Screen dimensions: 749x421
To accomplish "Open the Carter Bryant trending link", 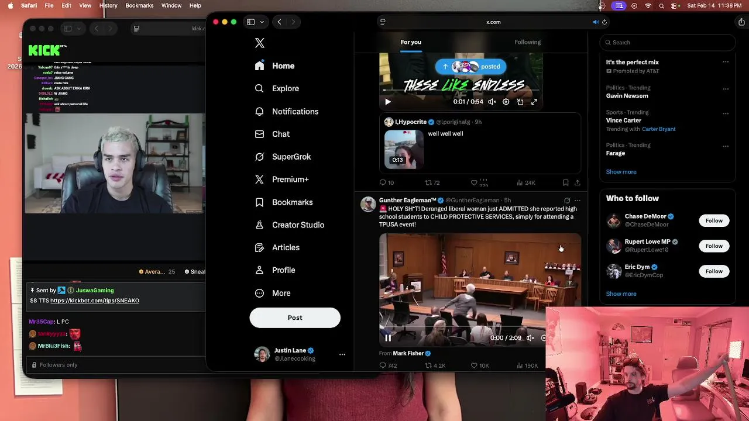I will click(x=659, y=129).
